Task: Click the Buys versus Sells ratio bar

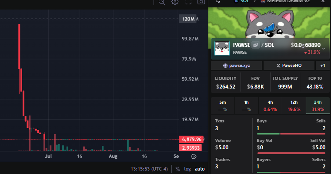Action: (291, 134)
